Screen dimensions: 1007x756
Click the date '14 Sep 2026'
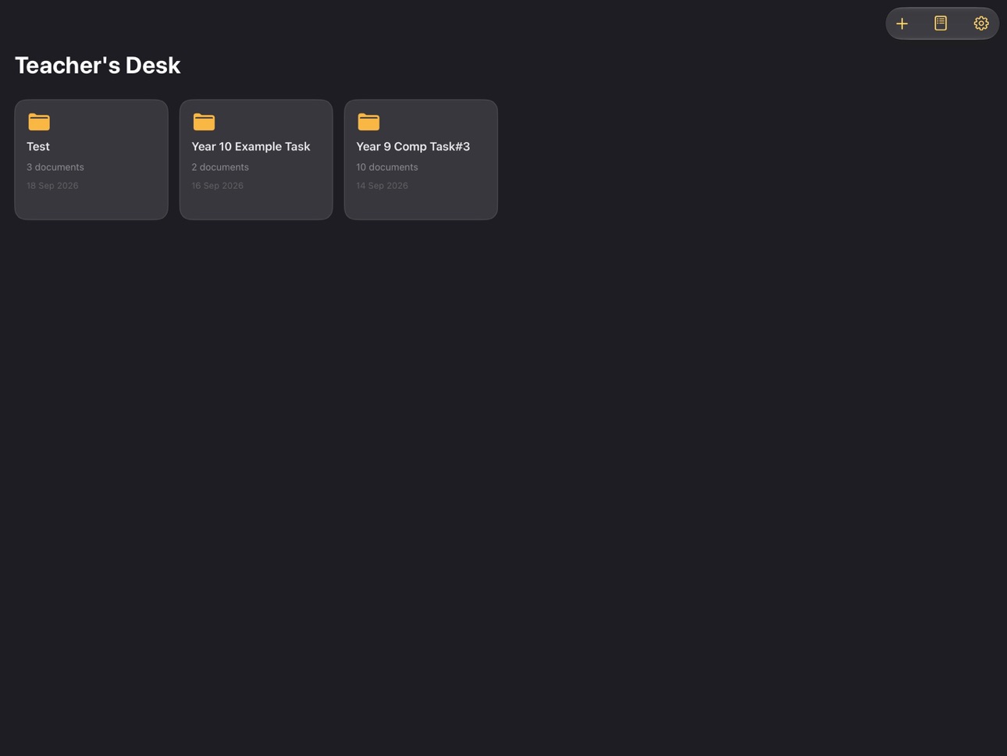pos(383,186)
